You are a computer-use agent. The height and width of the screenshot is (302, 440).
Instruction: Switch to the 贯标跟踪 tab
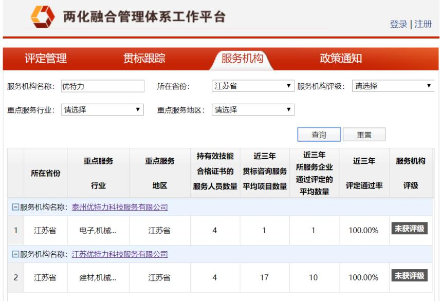[x=144, y=59]
